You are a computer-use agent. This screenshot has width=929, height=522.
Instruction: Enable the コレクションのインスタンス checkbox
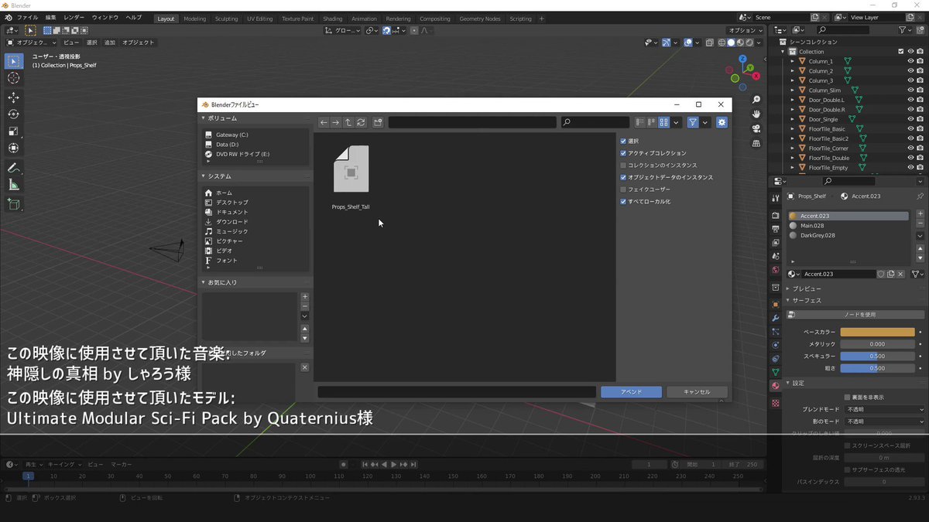(623, 165)
